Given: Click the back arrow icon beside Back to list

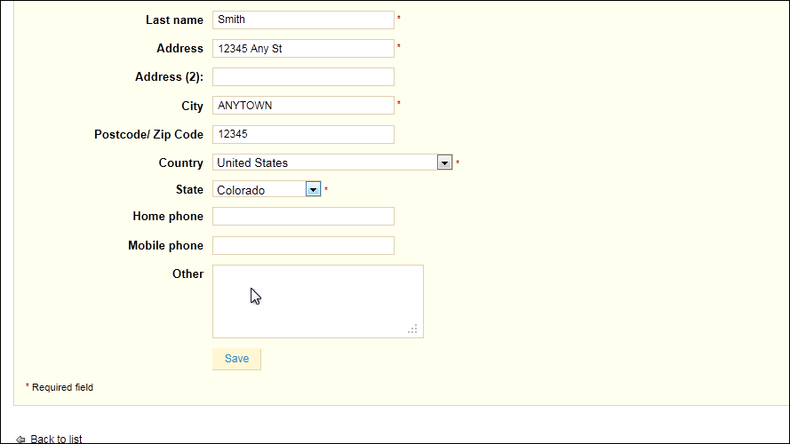Looking at the screenshot, I should pyautogui.click(x=20, y=440).
